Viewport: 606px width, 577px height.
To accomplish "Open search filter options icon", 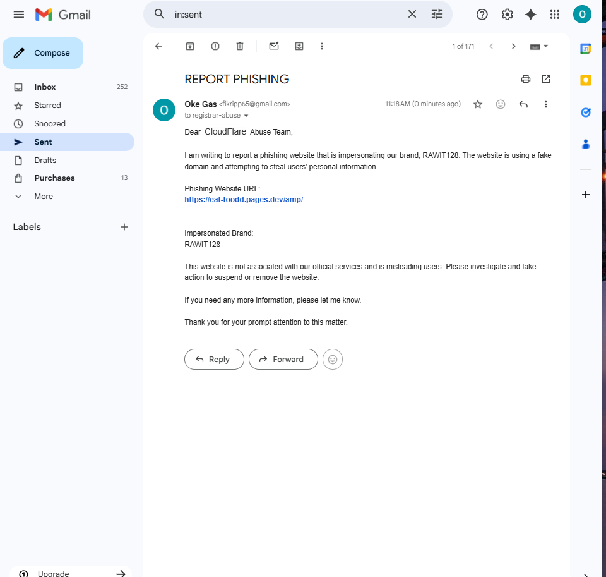I will [x=437, y=15].
